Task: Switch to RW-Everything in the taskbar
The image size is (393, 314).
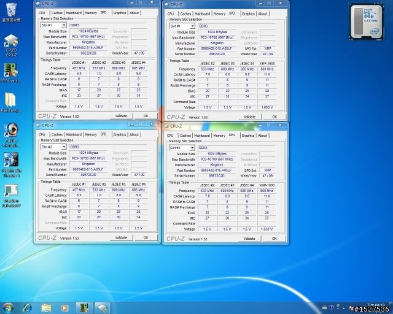Action: [x=84, y=308]
